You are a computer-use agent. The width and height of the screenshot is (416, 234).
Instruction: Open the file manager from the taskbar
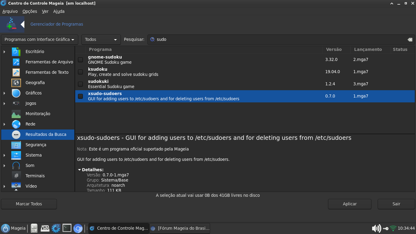click(34, 228)
